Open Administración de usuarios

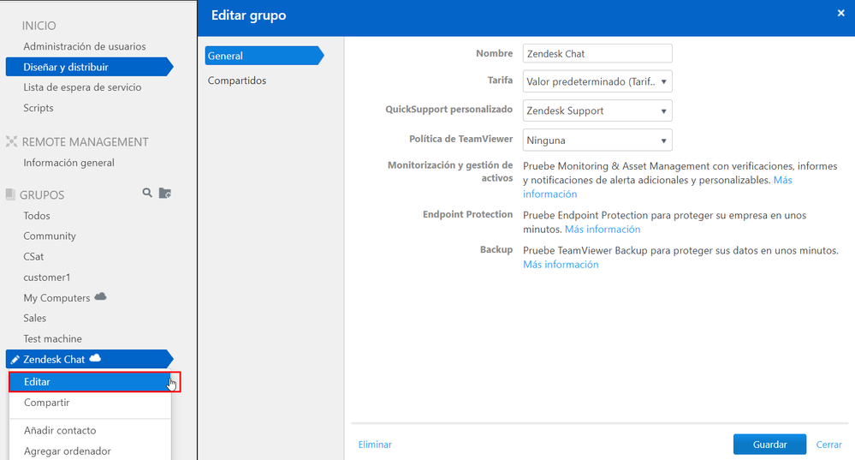(85, 46)
